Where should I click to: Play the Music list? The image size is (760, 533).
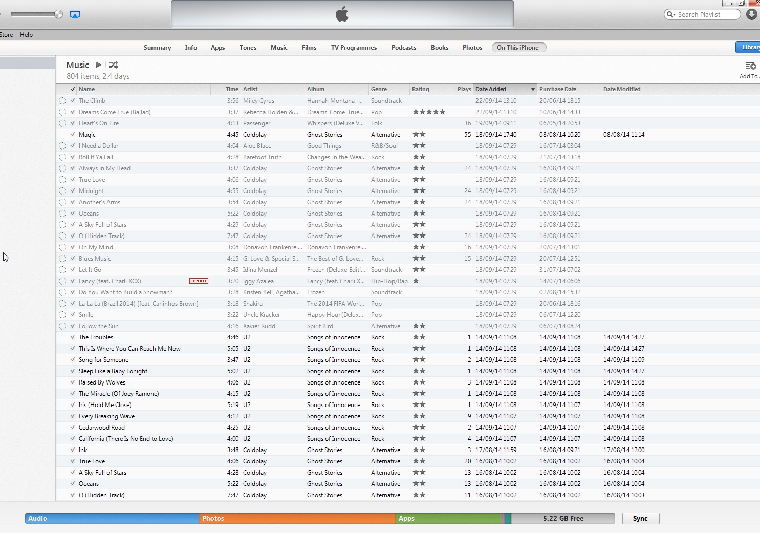[99, 65]
